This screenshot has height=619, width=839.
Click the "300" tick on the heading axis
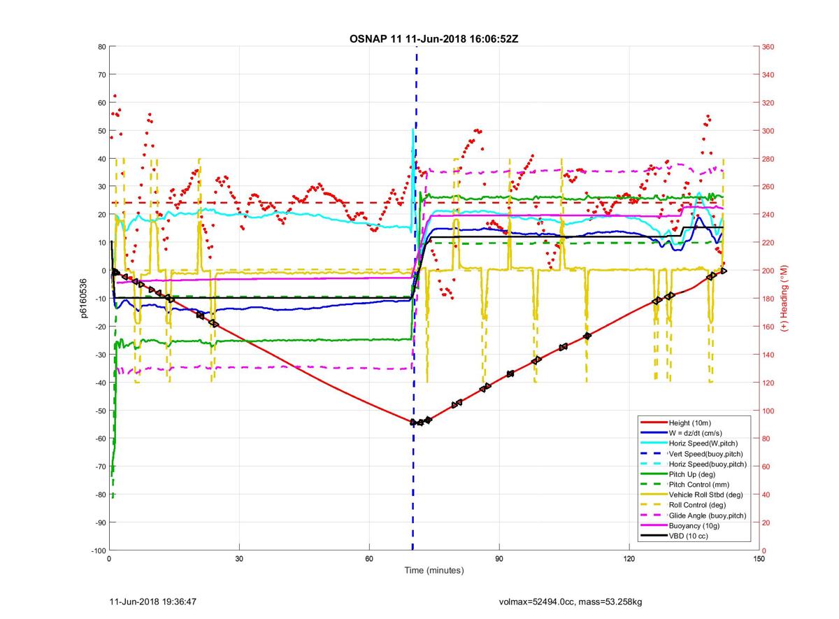click(x=768, y=131)
